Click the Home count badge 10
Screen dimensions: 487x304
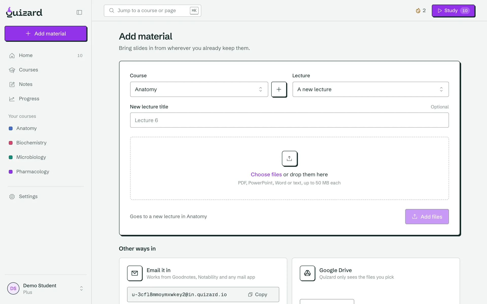[80, 55]
